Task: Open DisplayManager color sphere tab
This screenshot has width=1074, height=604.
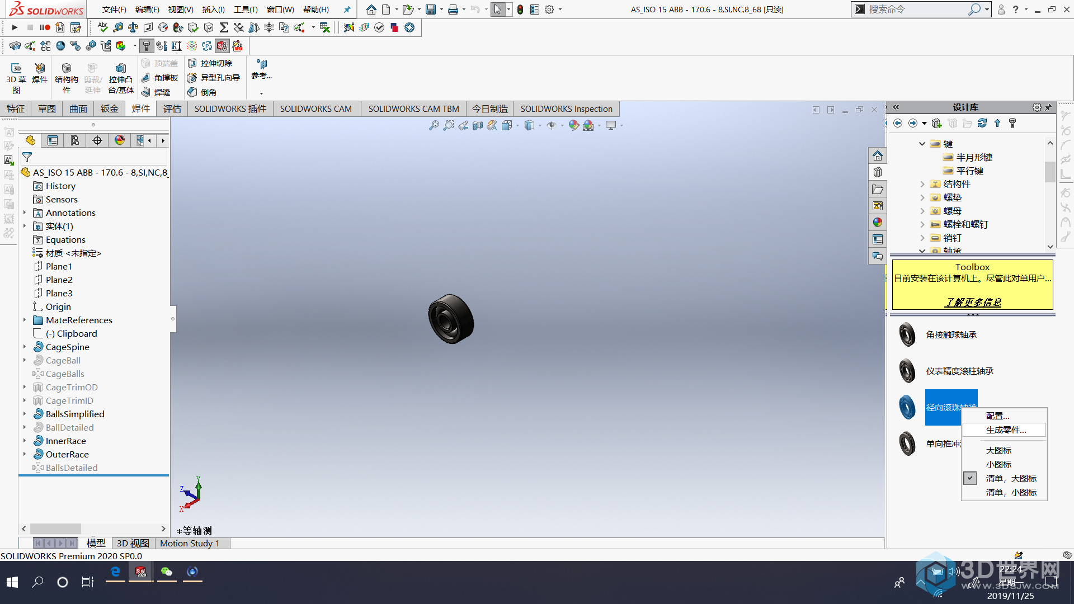Action: tap(120, 140)
